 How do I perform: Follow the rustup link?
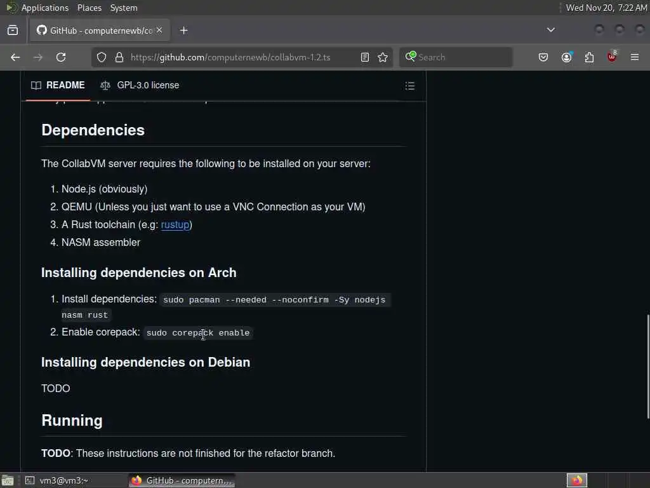(175, 224)
